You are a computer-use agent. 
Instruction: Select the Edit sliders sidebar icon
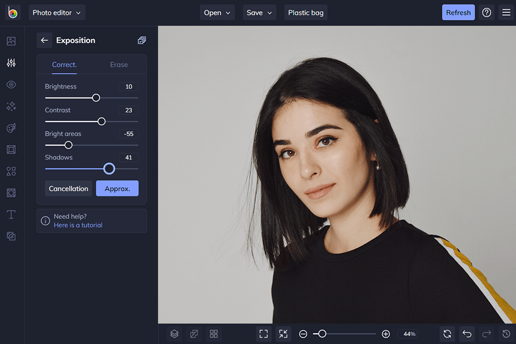pos(11,63)
